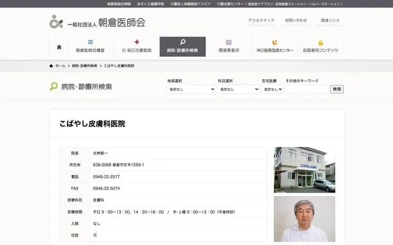This screenshot has width=393, height=245.
Task: Click the clinic building photo
Action: pos(305,170)
